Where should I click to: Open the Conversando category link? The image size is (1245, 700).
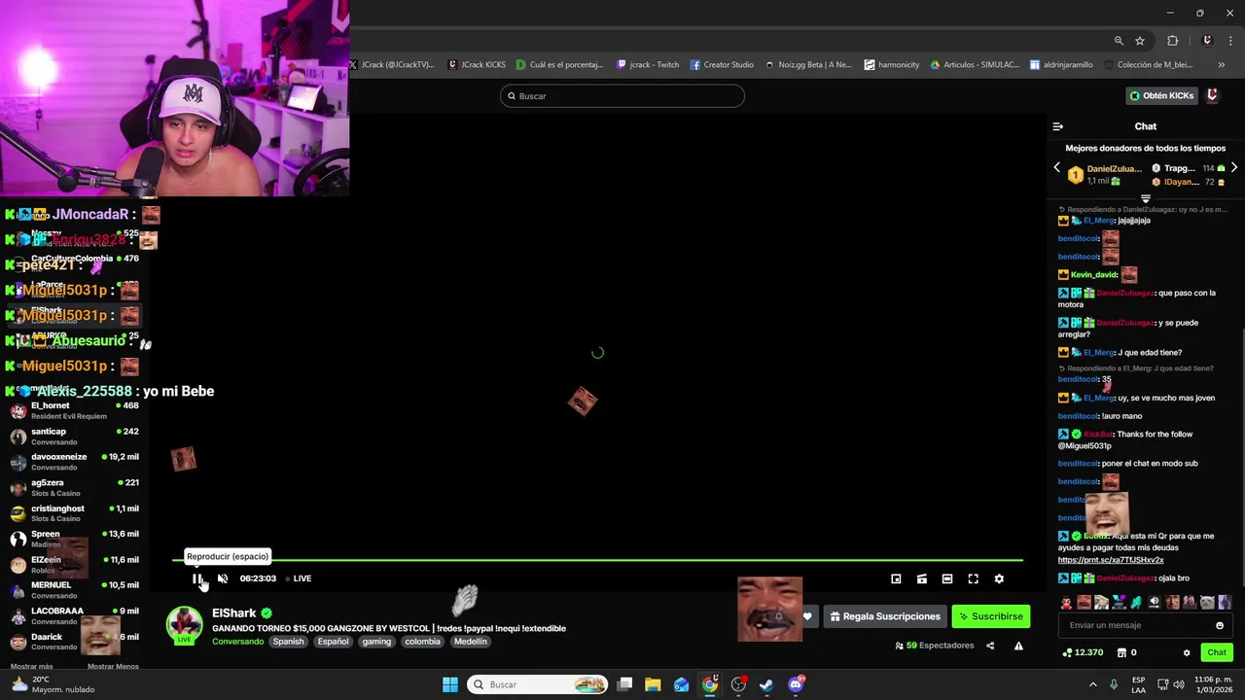(x=237, y=642)
